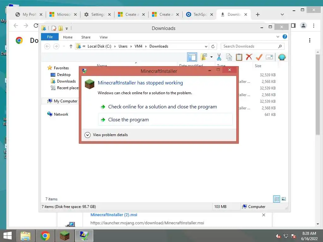323x242 pixels.
Task: Collapse the Explorer ribbon chevron
Action: [x=278, y=37]
